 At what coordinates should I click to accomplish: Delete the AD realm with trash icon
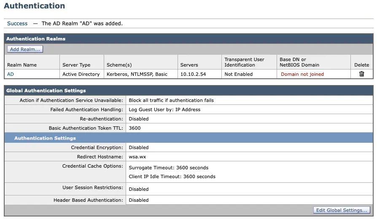point(361,74)
